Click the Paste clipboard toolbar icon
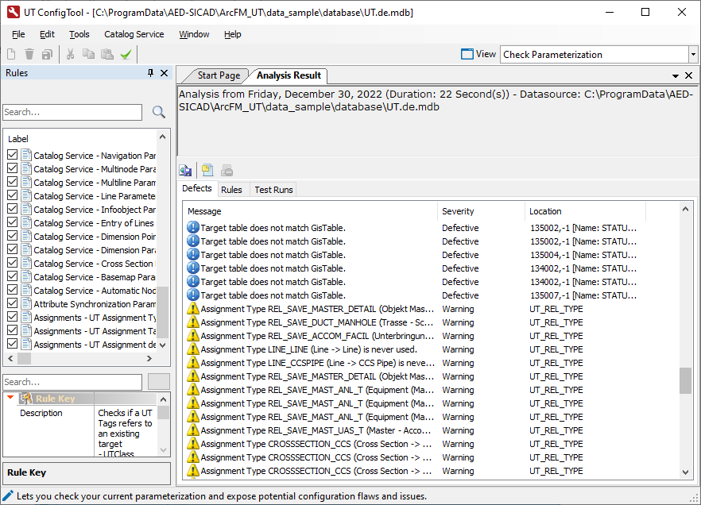This screenshot has width=701, height=505. click(x=107, y=55)
